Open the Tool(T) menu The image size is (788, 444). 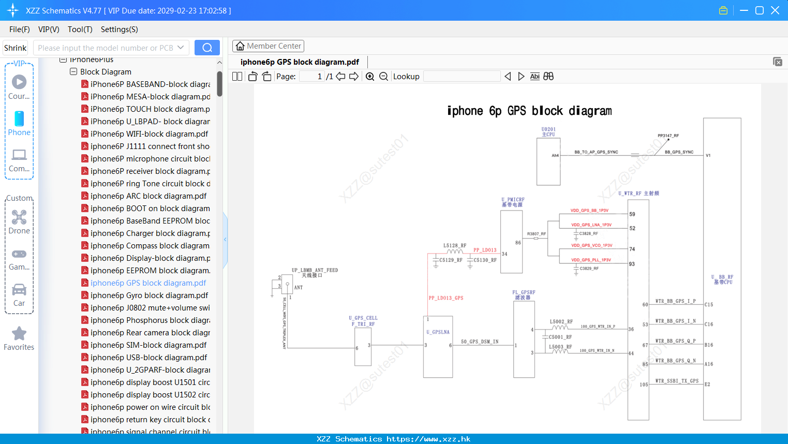[80, 29]
